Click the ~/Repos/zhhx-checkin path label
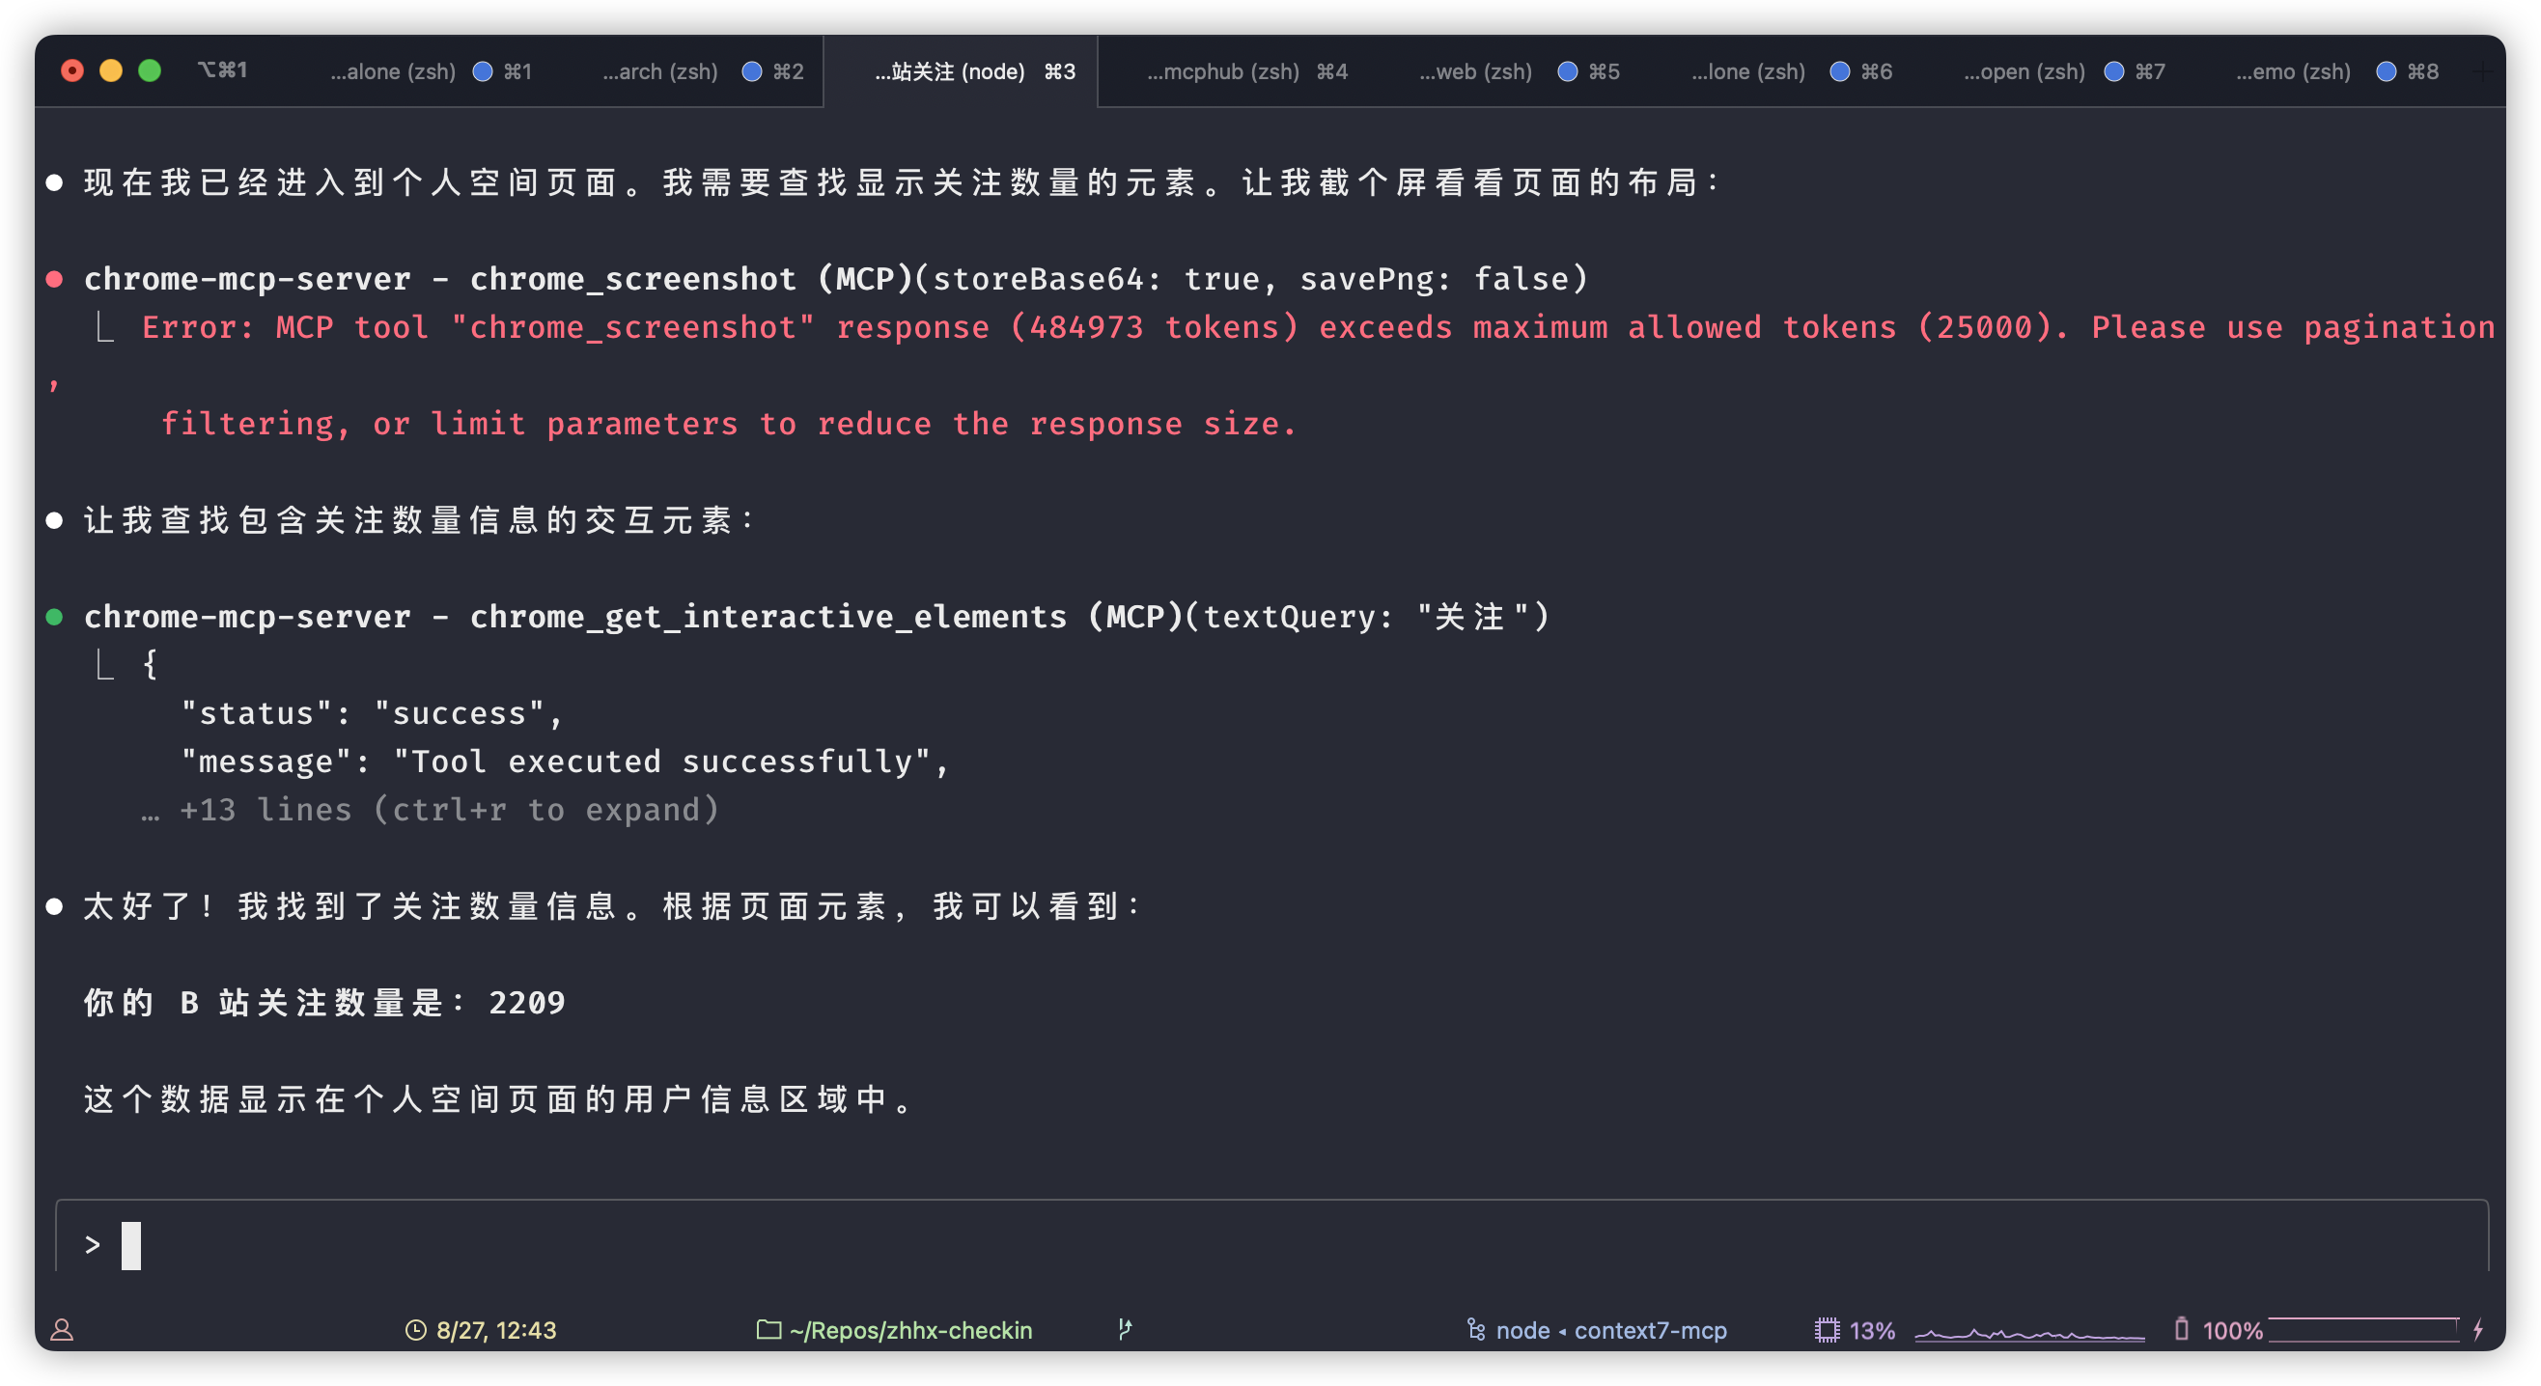The width and height of the screenshot is (2541, 1386). (x=909, y=1330)
